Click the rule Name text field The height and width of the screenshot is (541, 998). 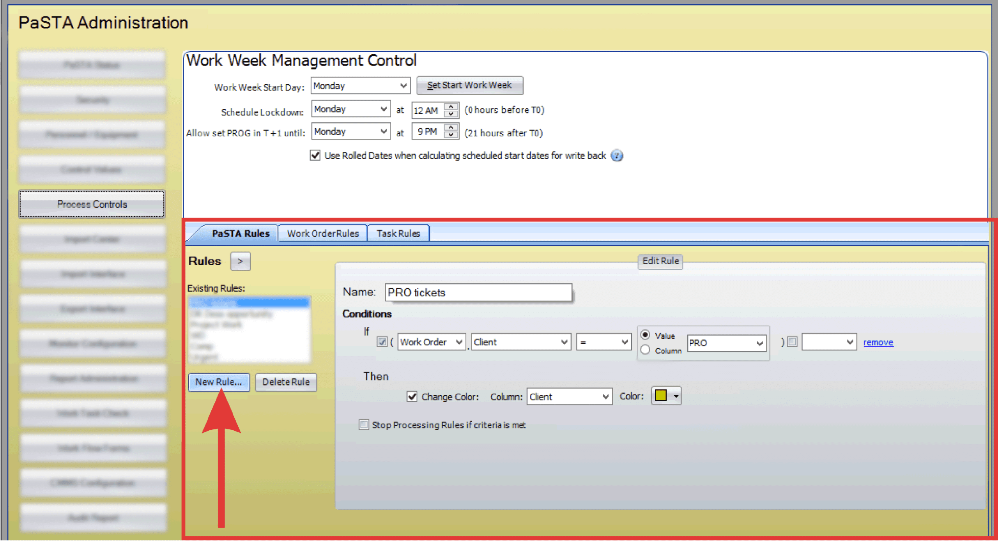(478, 292)
